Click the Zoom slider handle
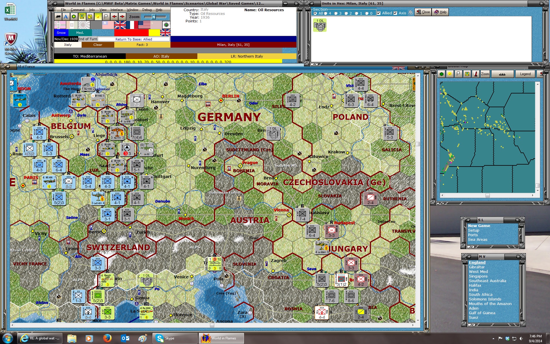Image resolution: width=550 pixels, height=344 pixels. [x=154, y=17]
